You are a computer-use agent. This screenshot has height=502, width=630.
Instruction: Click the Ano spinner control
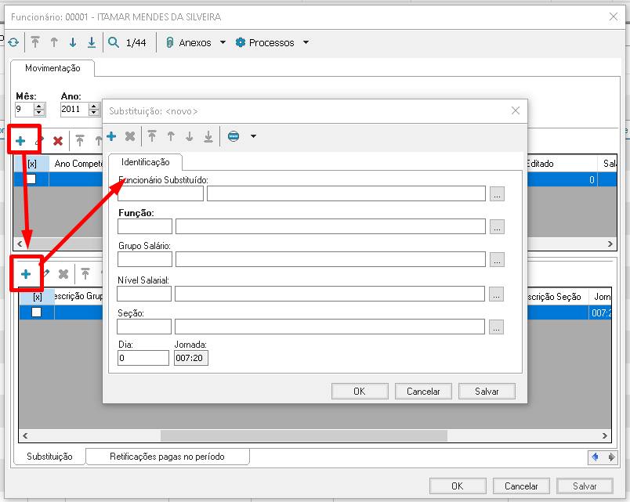coord(93,109)
